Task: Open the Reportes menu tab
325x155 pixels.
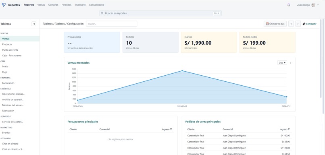Action: (29, 5)
